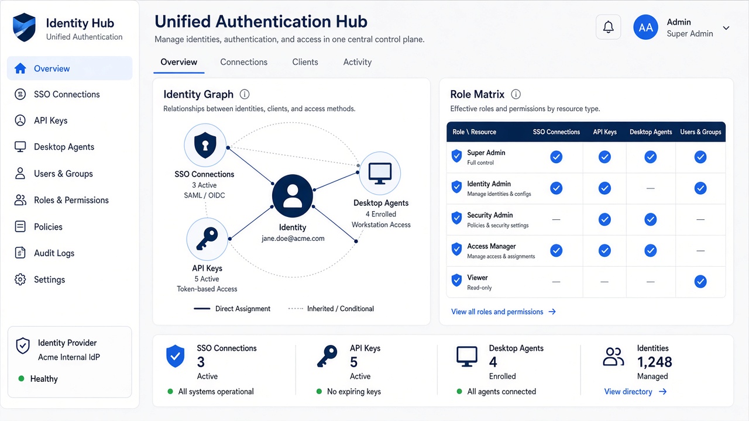Toggle Super Admin SSO Connections checkmark
Viewport: 749px width, 421px height.
tap(556, 157)
